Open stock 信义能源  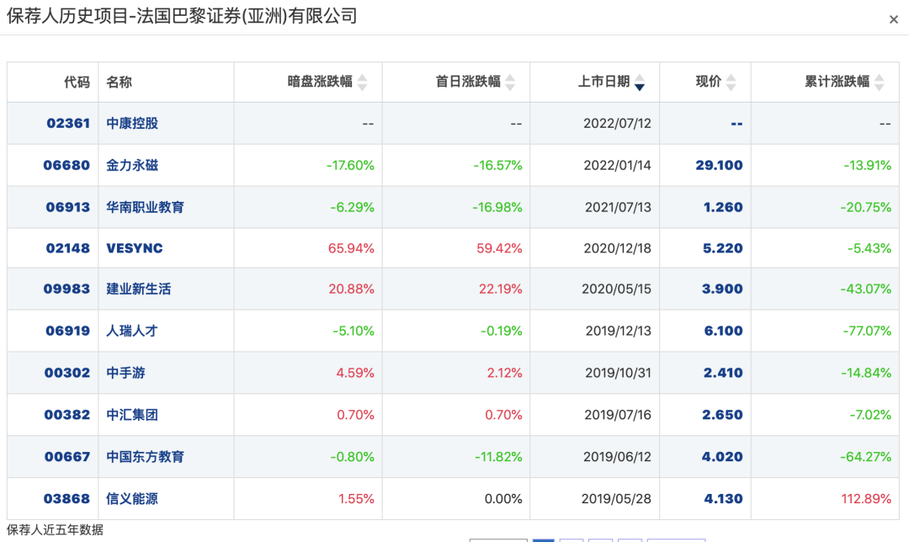pos(132,498)
